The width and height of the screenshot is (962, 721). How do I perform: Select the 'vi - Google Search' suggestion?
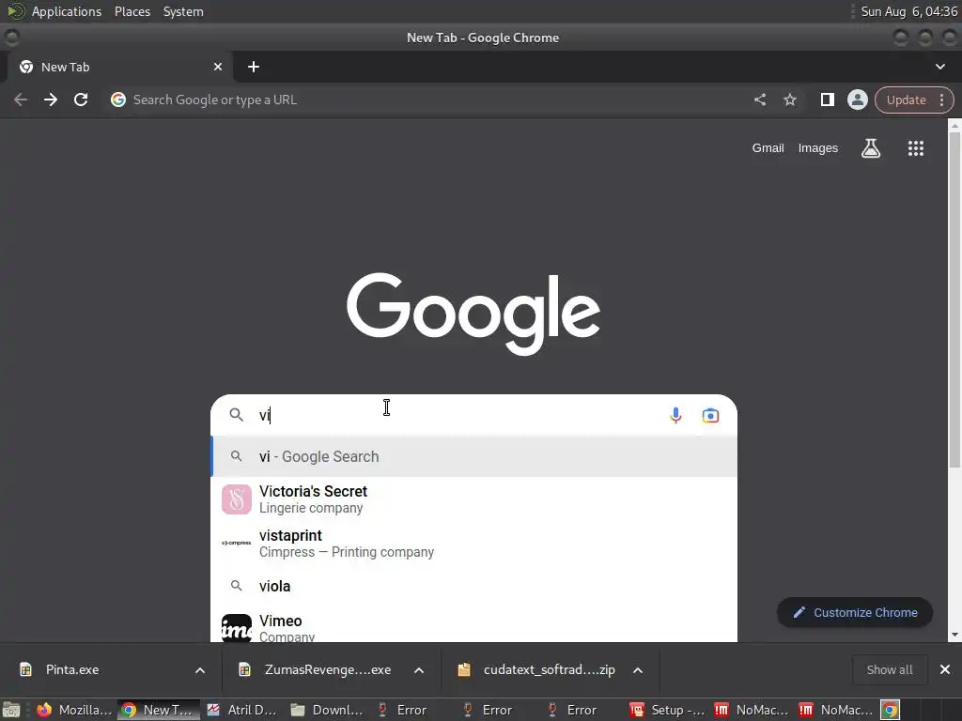pyautogui.click(x=473, y=456)
